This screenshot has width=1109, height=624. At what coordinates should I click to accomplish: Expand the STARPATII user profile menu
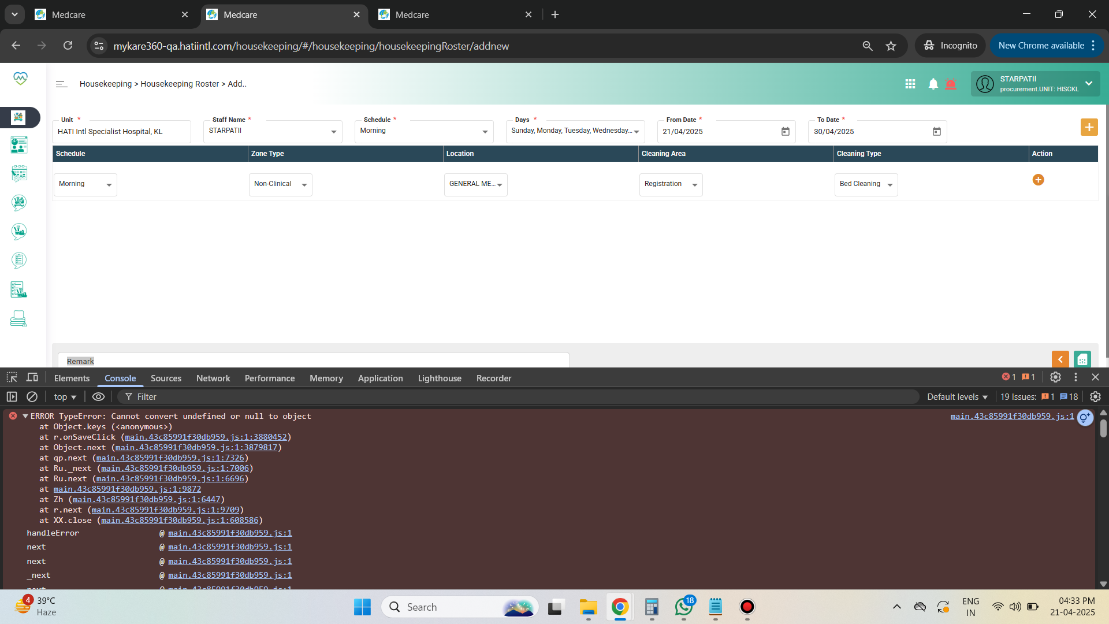tap(1036, 84)
